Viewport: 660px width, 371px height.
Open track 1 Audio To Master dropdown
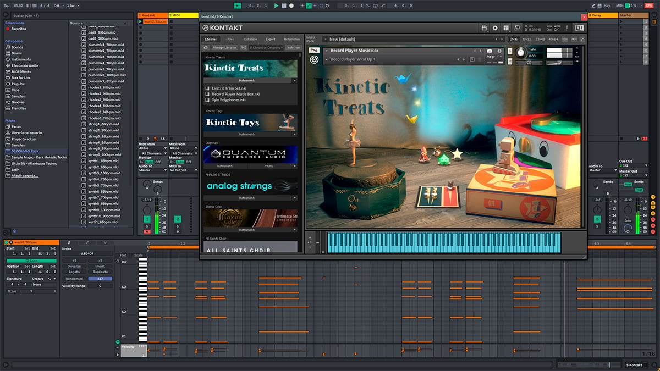click(x=152, y=170)
